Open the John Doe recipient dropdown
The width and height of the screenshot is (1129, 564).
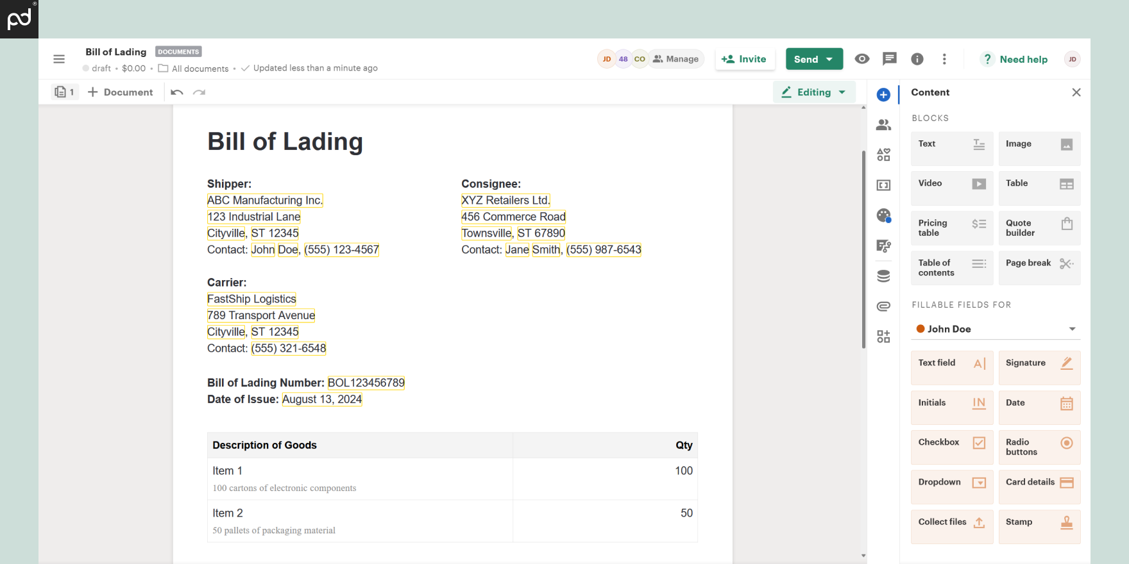(996, 329)
